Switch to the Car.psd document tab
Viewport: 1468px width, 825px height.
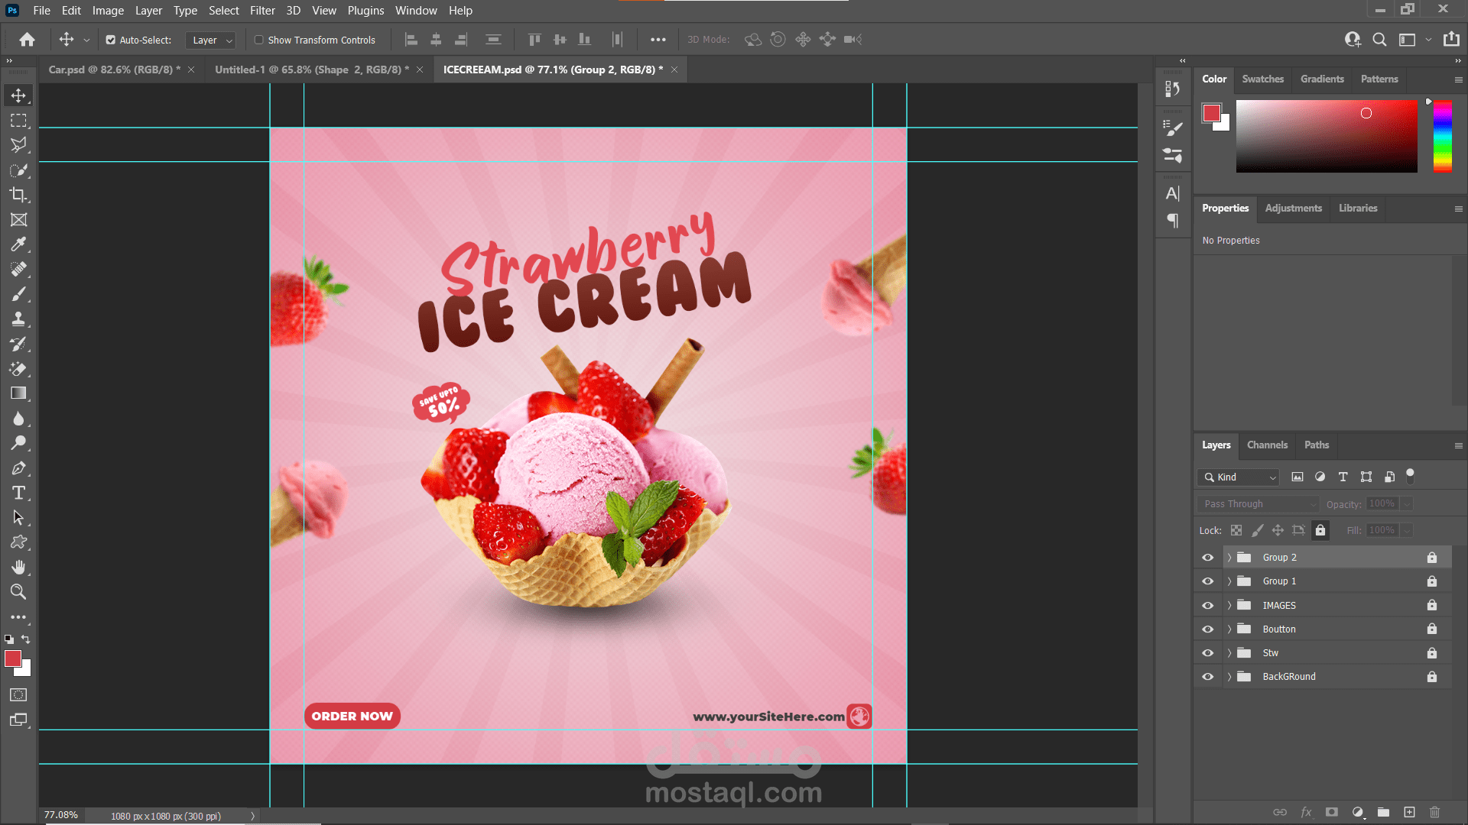[x=114, y=70]
